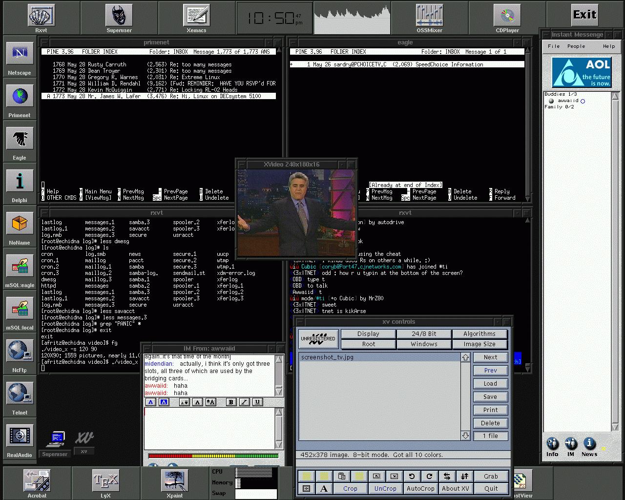Select screenshot_tv.jpg in xv file list
This screenshot has width=625, height=500.
click(x=379, y=357)
